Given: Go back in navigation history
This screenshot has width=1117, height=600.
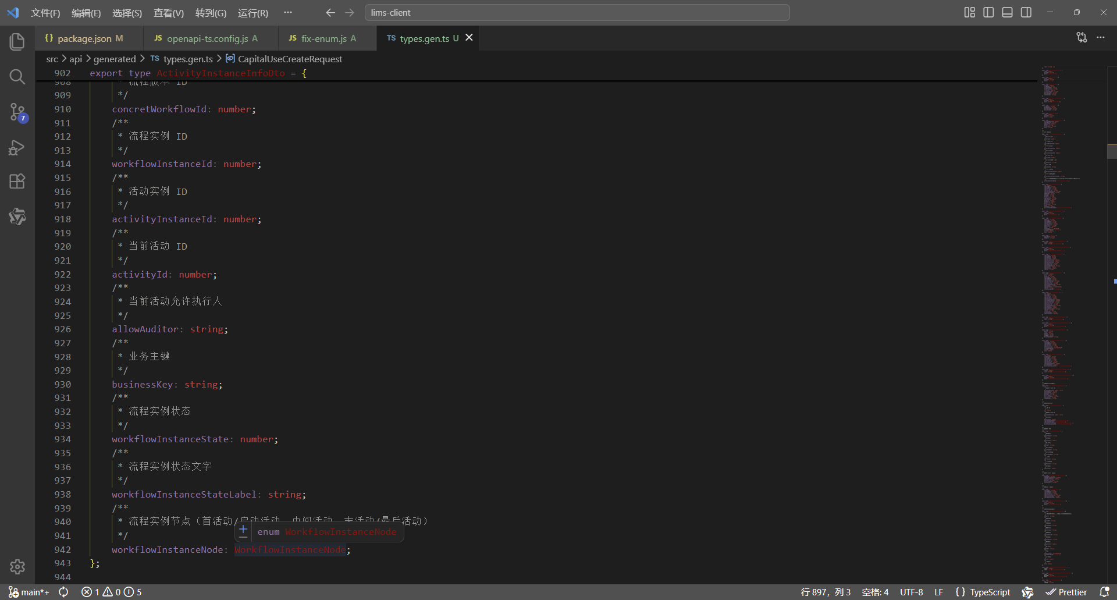Looking at the screenshot, I should tap(330, 12).
